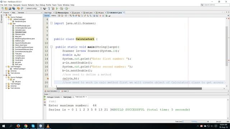Switch to the Services panel tab
This screenshot has height=129, width=230.
(21, 13)
